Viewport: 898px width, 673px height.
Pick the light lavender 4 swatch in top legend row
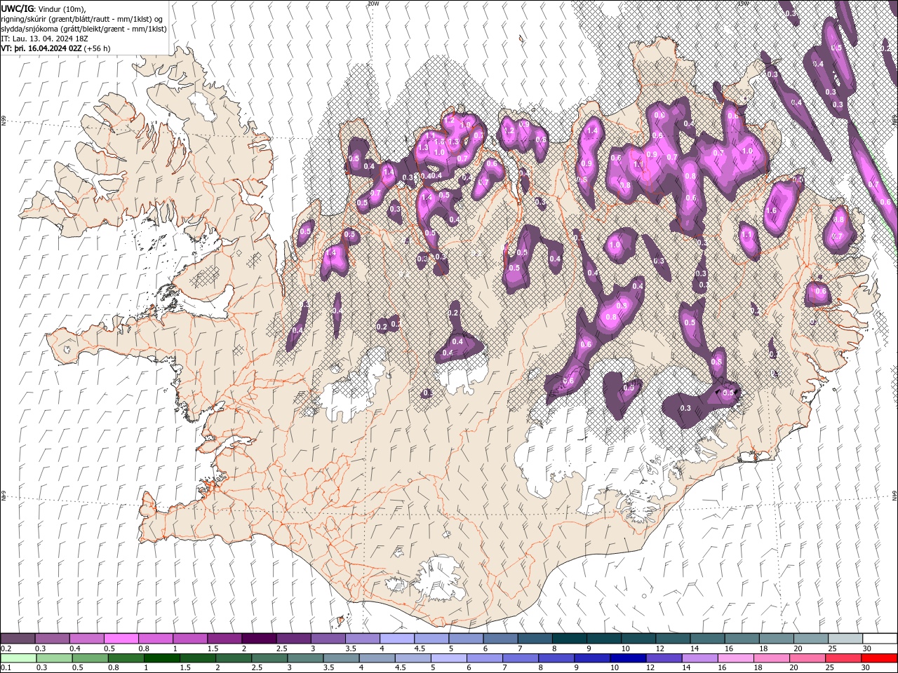tap(397, 639)
